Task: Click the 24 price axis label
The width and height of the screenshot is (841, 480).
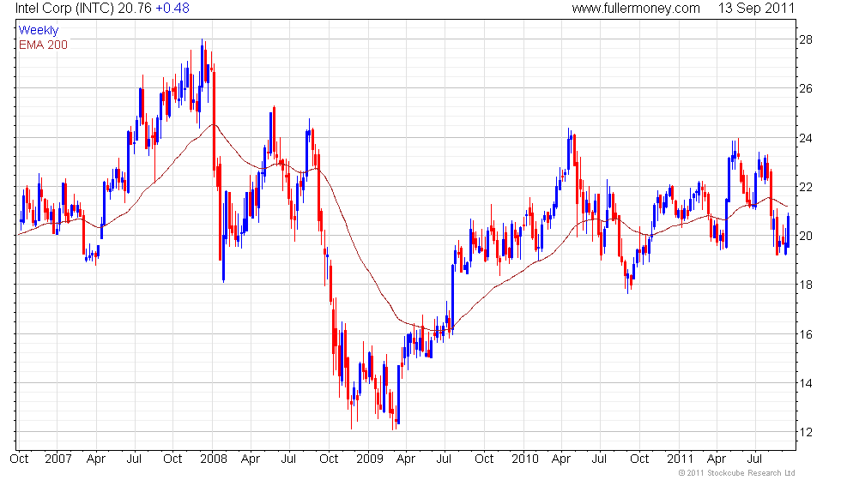Action: click(x=806, y=138)
